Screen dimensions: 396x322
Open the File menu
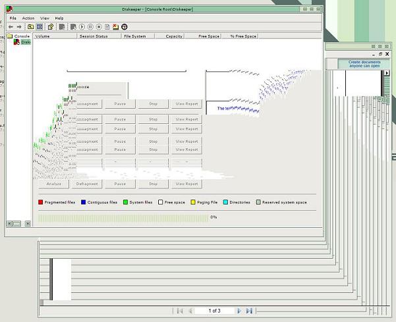[x=13, y=18]
